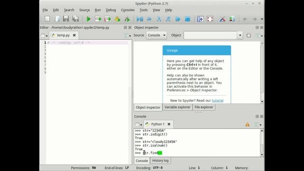Click the console warning triangle icon
Screen dimensions: 304x171
tap(247, 124)
